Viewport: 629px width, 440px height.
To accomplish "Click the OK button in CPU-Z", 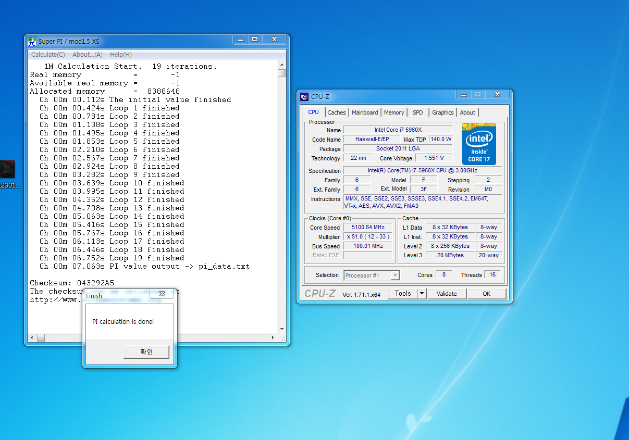I will click(486, 294).
